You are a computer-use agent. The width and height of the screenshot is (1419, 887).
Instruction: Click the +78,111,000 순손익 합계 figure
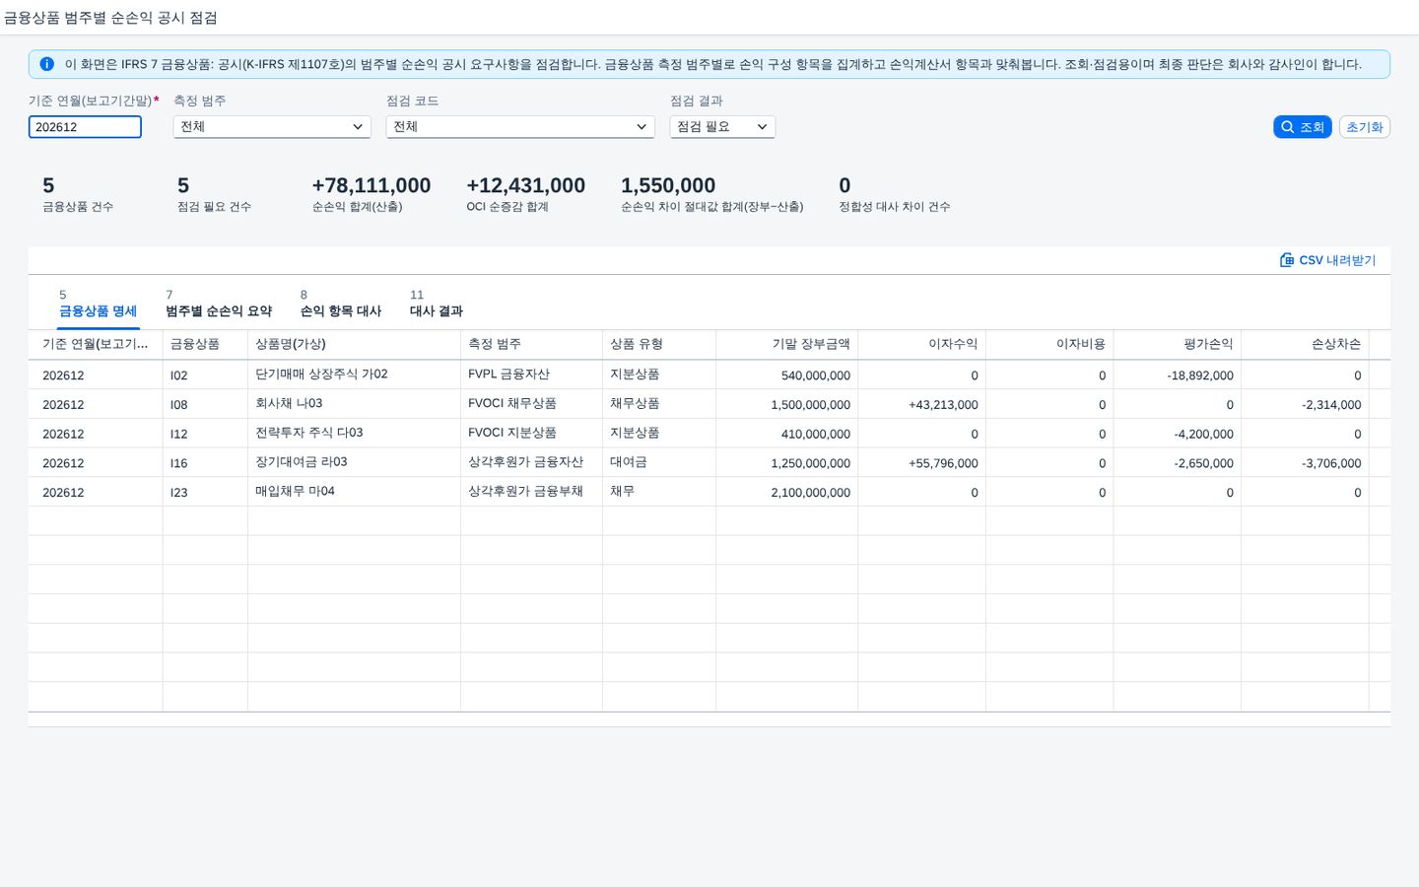click(x=372, y=186)
